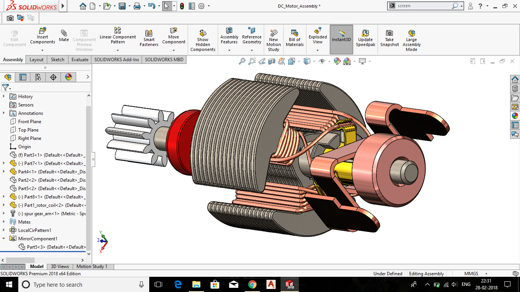Image resolution: width=520 pixels, height=292 pixels.
Task: Collapse the MirrorComponent1 tree node
Action: point(4,238)
